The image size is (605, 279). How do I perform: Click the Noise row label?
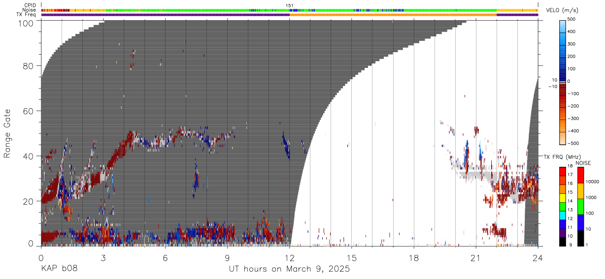coord(30,10)
